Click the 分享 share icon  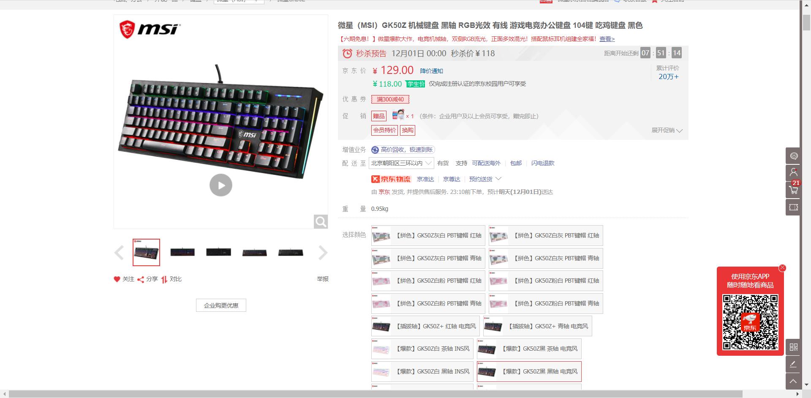coord(141,279)
